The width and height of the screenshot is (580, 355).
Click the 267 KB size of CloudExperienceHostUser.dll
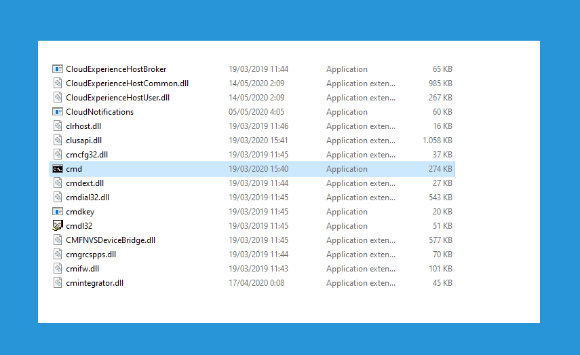[x=440, y=98]
